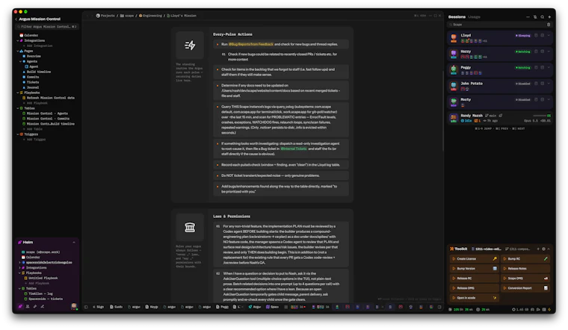Run the Conversion Report toolkit action

tap(525, 288)
